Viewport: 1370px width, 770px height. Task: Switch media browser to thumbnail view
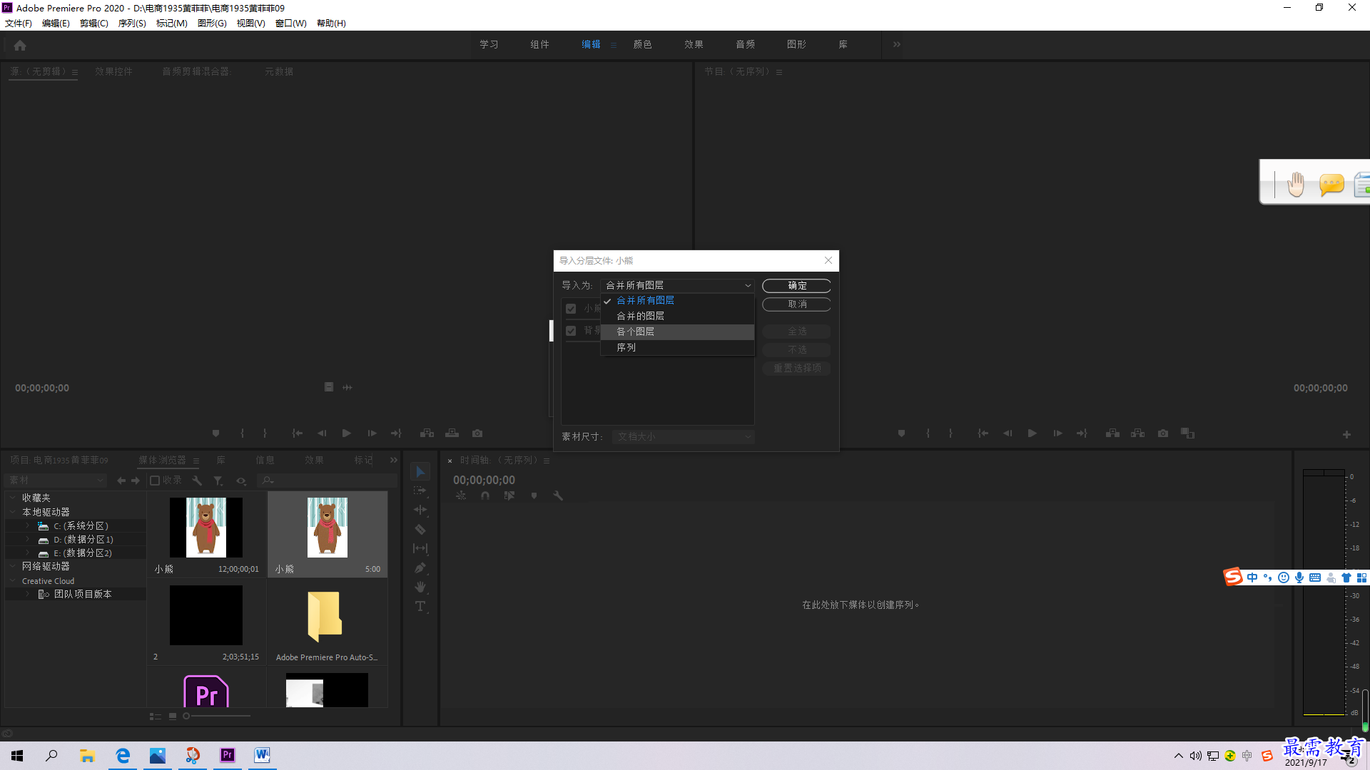point(173,717)
